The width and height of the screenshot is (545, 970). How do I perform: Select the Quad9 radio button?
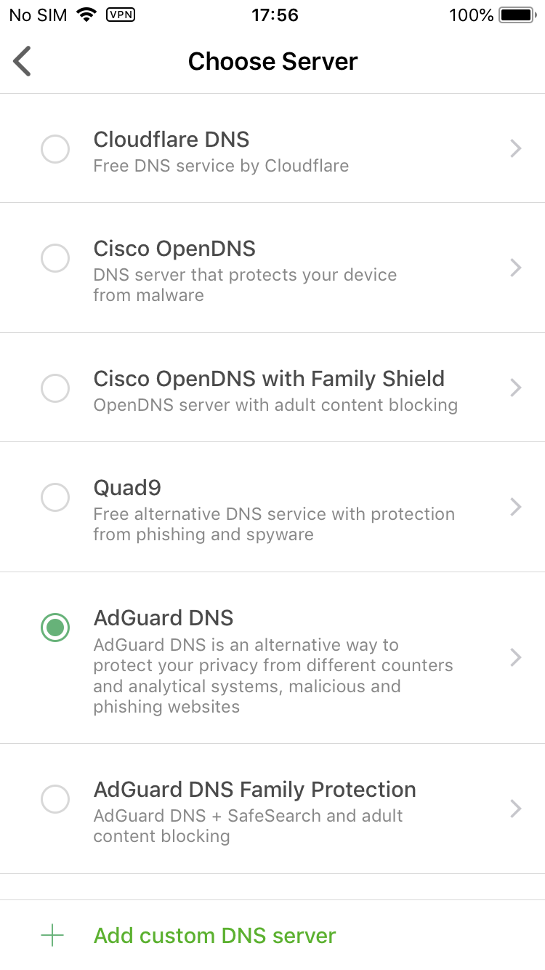point(55,498)
